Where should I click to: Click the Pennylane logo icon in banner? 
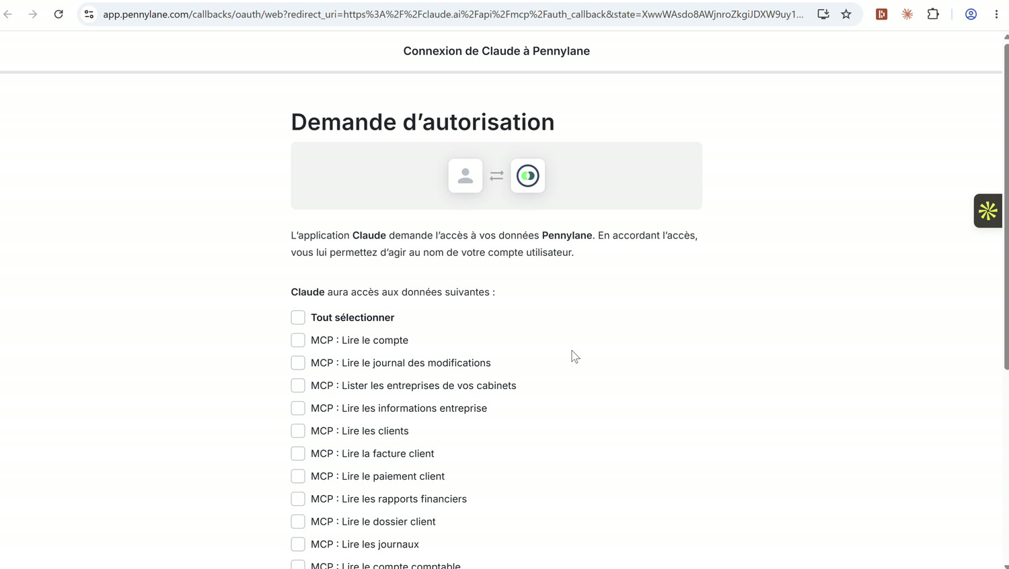528,176
